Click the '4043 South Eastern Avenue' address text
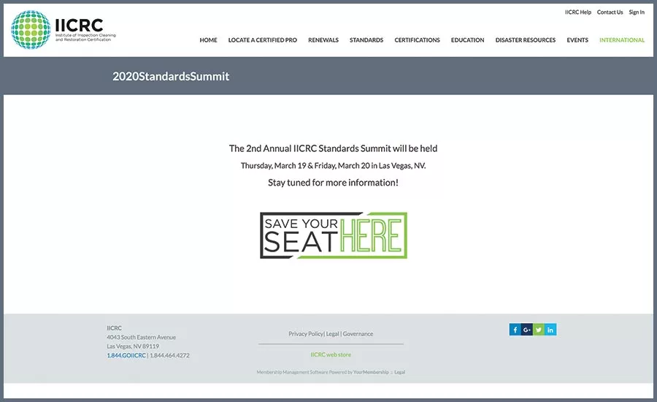Viewport: 657px width, 402px height. click(141, 338)
